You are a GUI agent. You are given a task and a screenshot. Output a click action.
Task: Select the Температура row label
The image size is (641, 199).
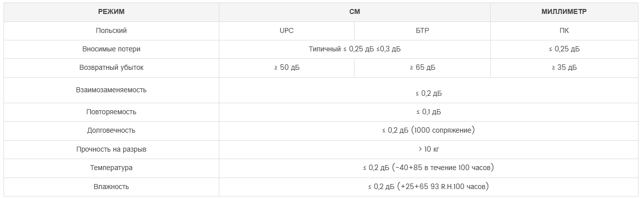[x=111, y=168]
